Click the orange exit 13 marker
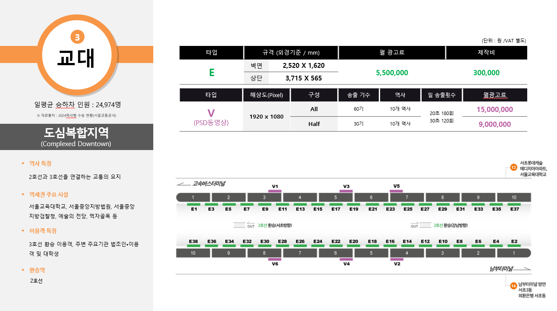Image resolution: width=557 pixels, height=311 pixels. [514, 168]
